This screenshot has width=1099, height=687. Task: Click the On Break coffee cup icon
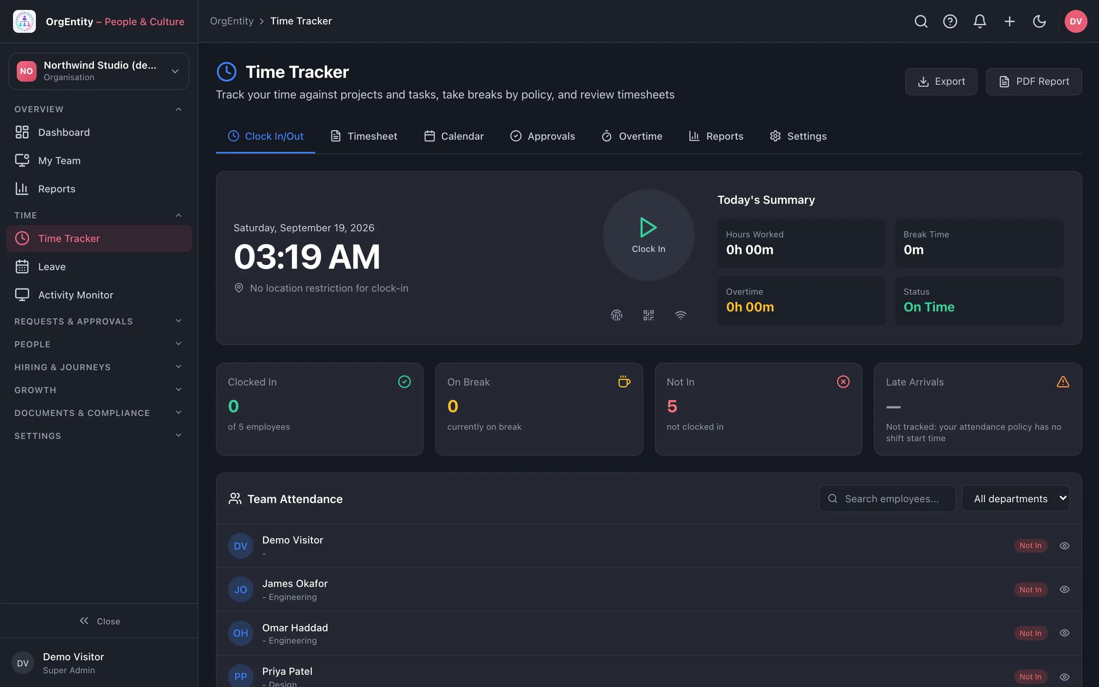(624, 382)
